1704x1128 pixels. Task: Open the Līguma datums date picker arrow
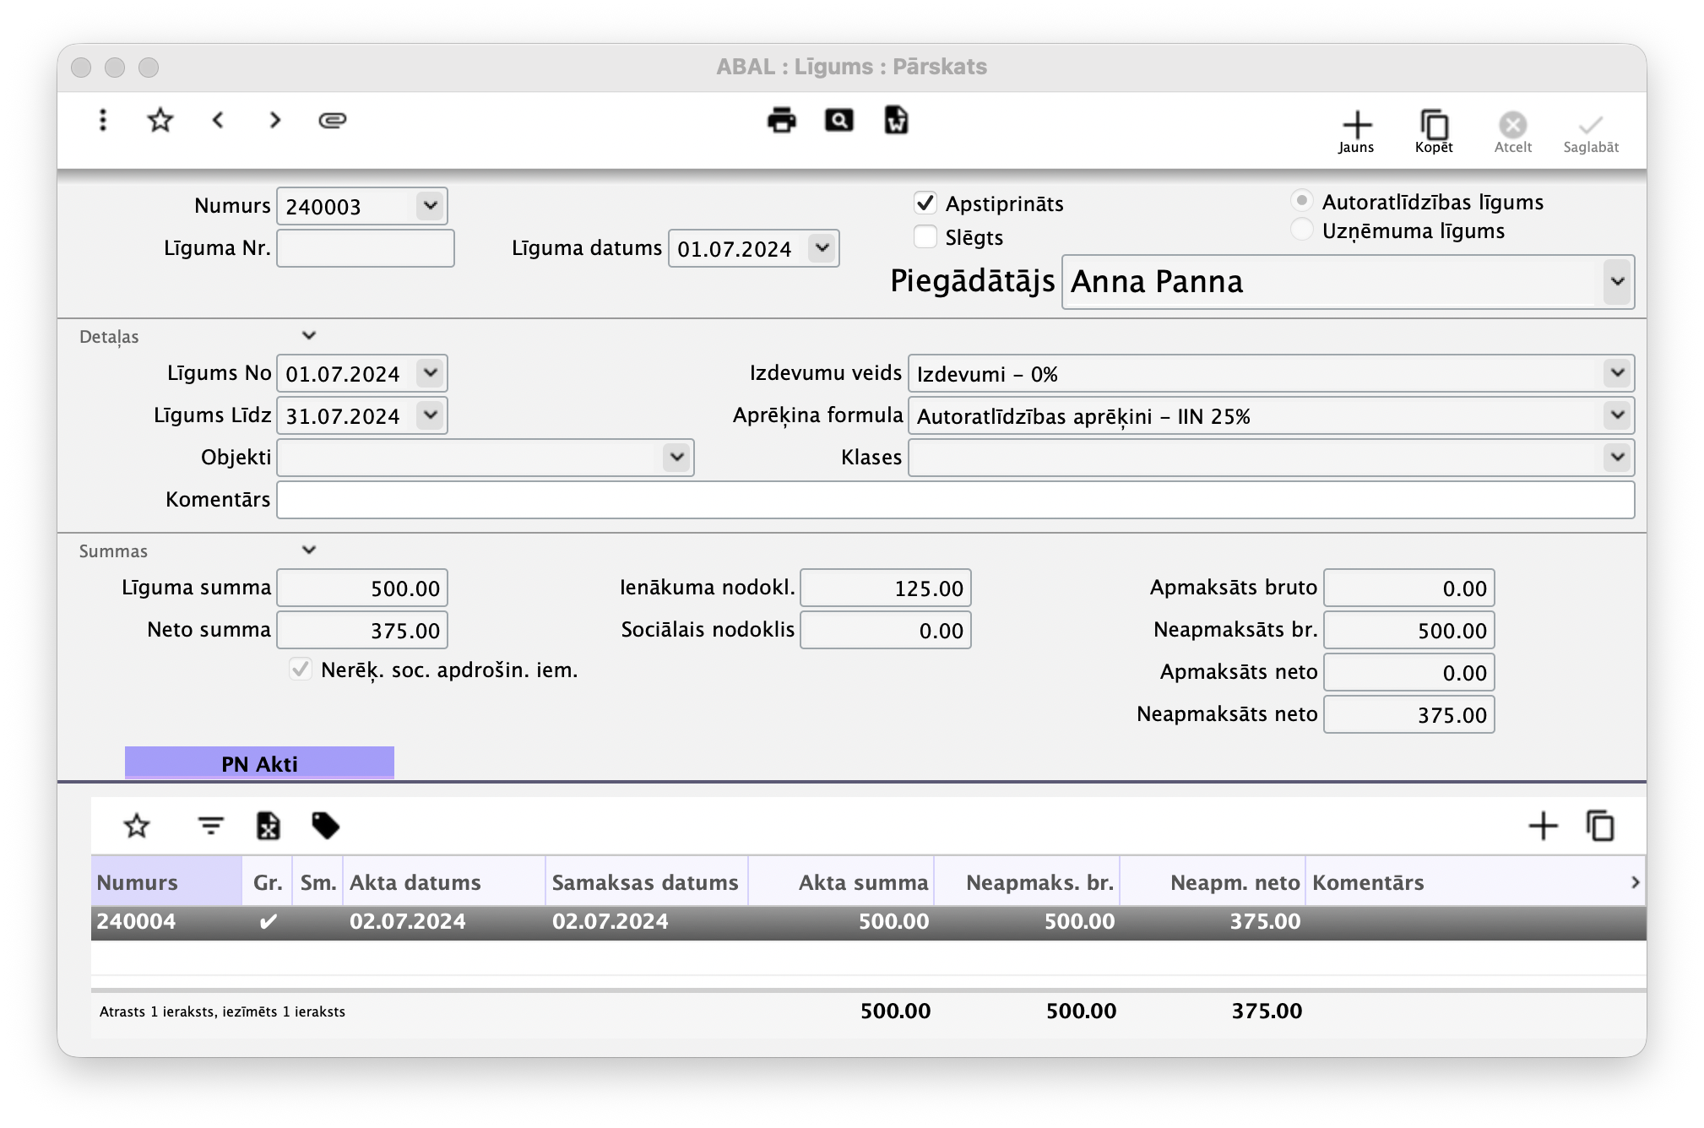tap(822, 248)
